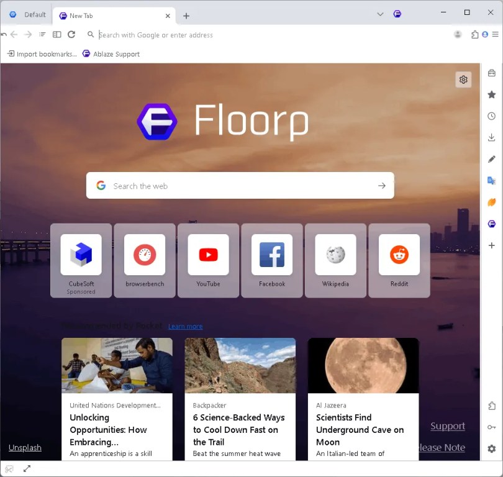Click the Search the web box
Screen dimensions: 503x477
click(x=240, y=186)
